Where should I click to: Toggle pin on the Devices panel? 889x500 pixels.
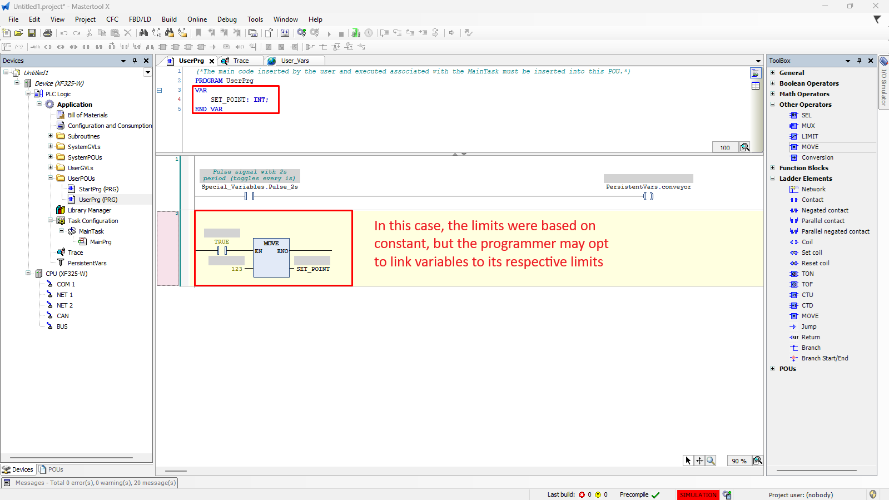pyautogui.click(x=135, y=61)
